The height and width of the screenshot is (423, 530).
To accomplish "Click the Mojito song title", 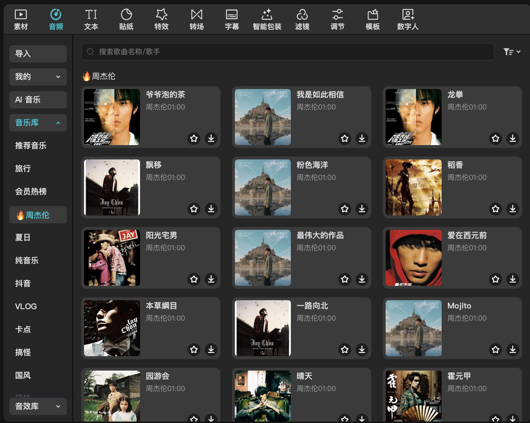I will [459, 306].
